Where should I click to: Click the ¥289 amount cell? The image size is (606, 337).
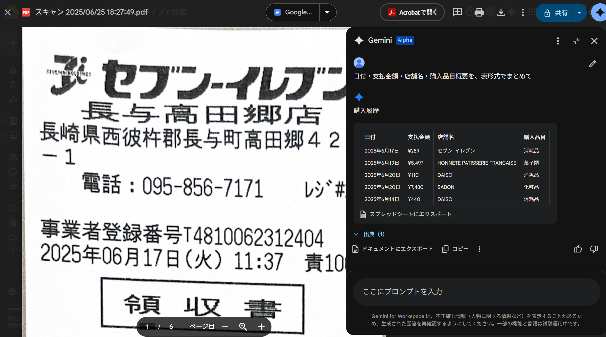tap(419, 151)
